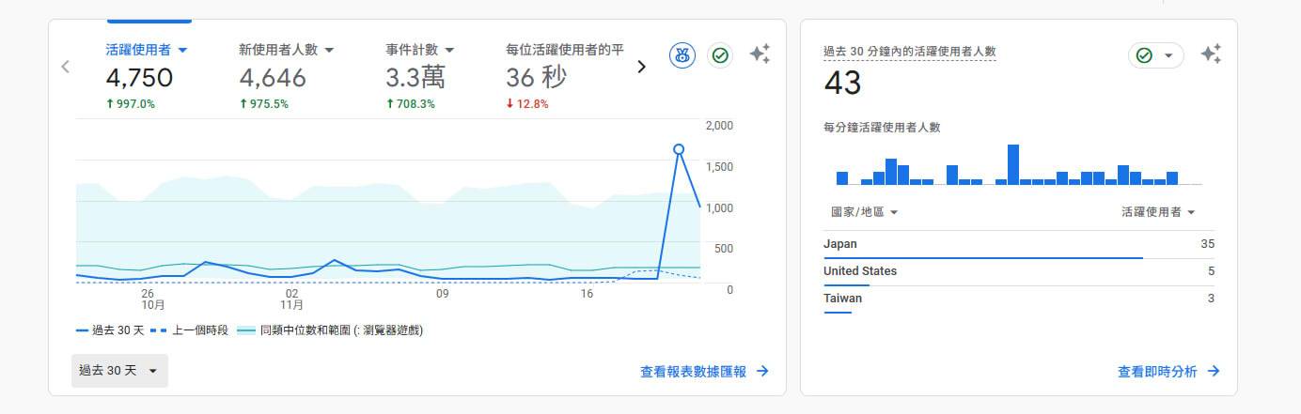Click the arrow icon next to 查看報表數據匯報

762,372
